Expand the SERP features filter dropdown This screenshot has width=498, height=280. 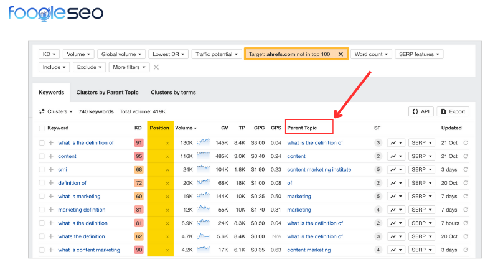click(x=419, y=54)
